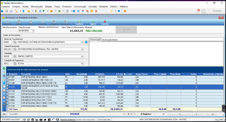Expand the Condição de Pagamento combo box
This screenshot has height=122, width=226.
[82, 64]
